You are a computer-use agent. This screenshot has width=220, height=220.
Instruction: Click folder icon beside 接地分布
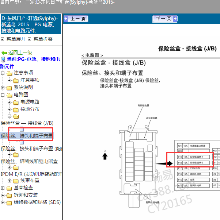point(16,110)
